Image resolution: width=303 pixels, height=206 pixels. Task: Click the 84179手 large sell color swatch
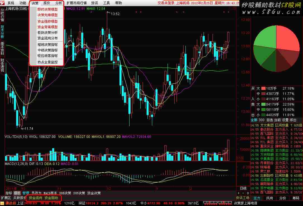(263, 104)
